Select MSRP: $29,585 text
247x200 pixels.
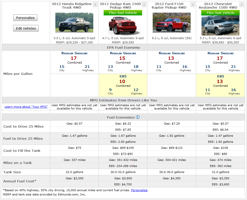click(123, 42)
